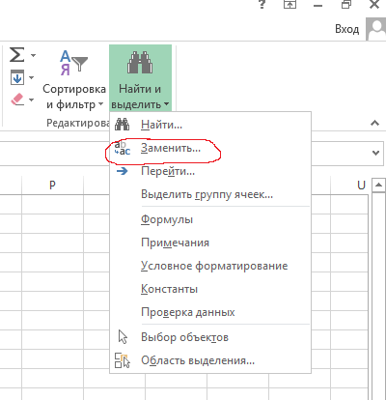Image resolution: width=386 pixels, height=400 pixels.
Task: Click the ribbon display options icon
Action: (x=289, y=4)
